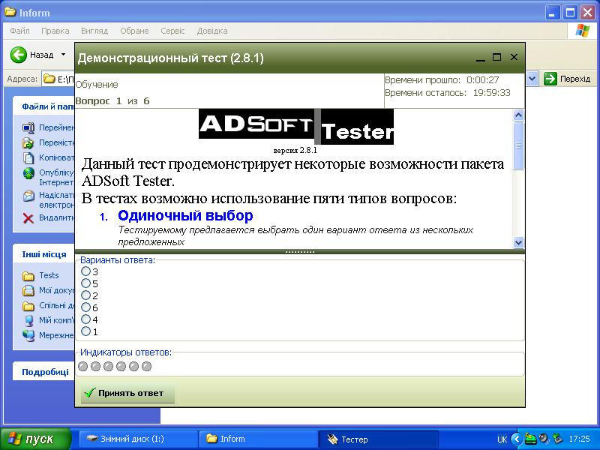The image size is (600, 450).
Task: Select answer option 2
Action: (x=85, y=295)
